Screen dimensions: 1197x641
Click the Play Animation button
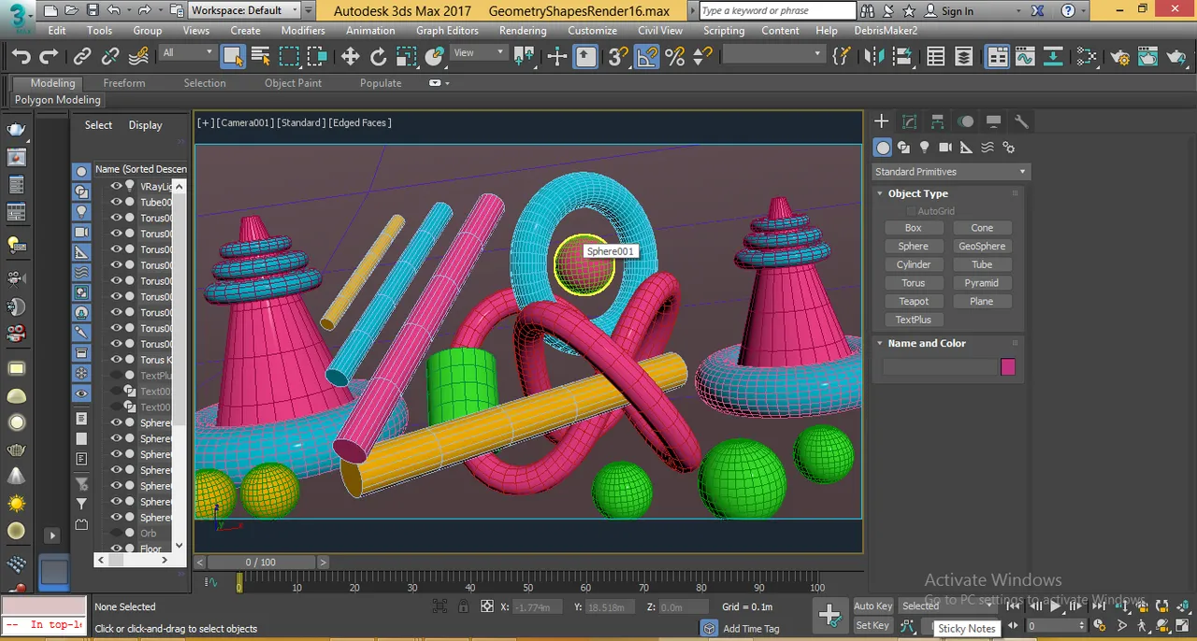click(1055, 605)
